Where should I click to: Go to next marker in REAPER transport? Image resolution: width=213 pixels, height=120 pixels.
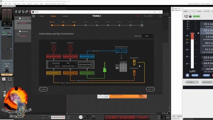coord(45,117)
